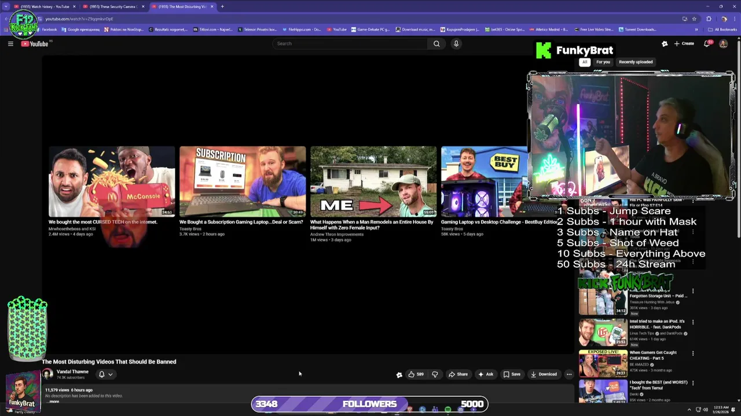Play the McConsole CURSED TECH video thumbnail

(x=112, y=181)
